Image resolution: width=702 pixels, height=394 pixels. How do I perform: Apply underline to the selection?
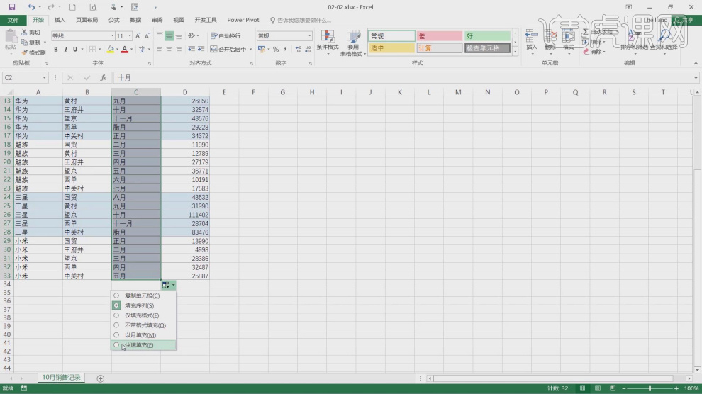pyautogui.click(x=74, y=49)
